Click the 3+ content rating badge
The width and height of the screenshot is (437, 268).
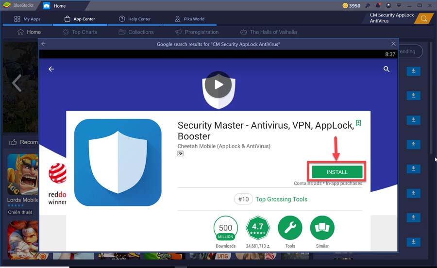pos(180,153)
